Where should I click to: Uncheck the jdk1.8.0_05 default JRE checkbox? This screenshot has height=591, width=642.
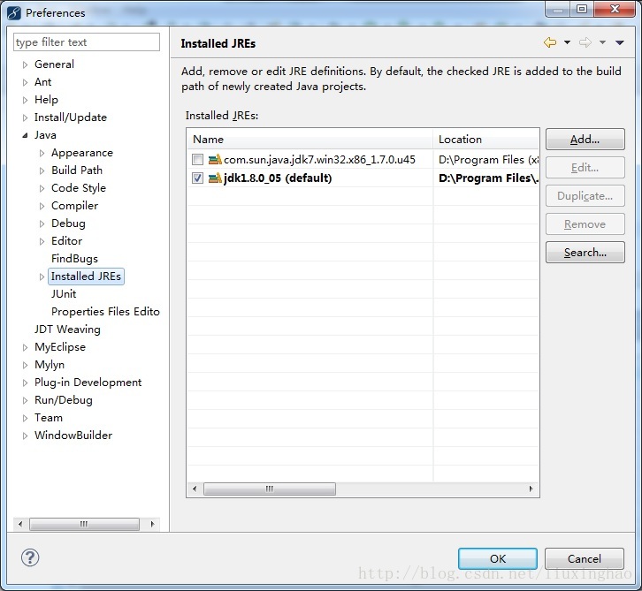(x=198, y=178)
